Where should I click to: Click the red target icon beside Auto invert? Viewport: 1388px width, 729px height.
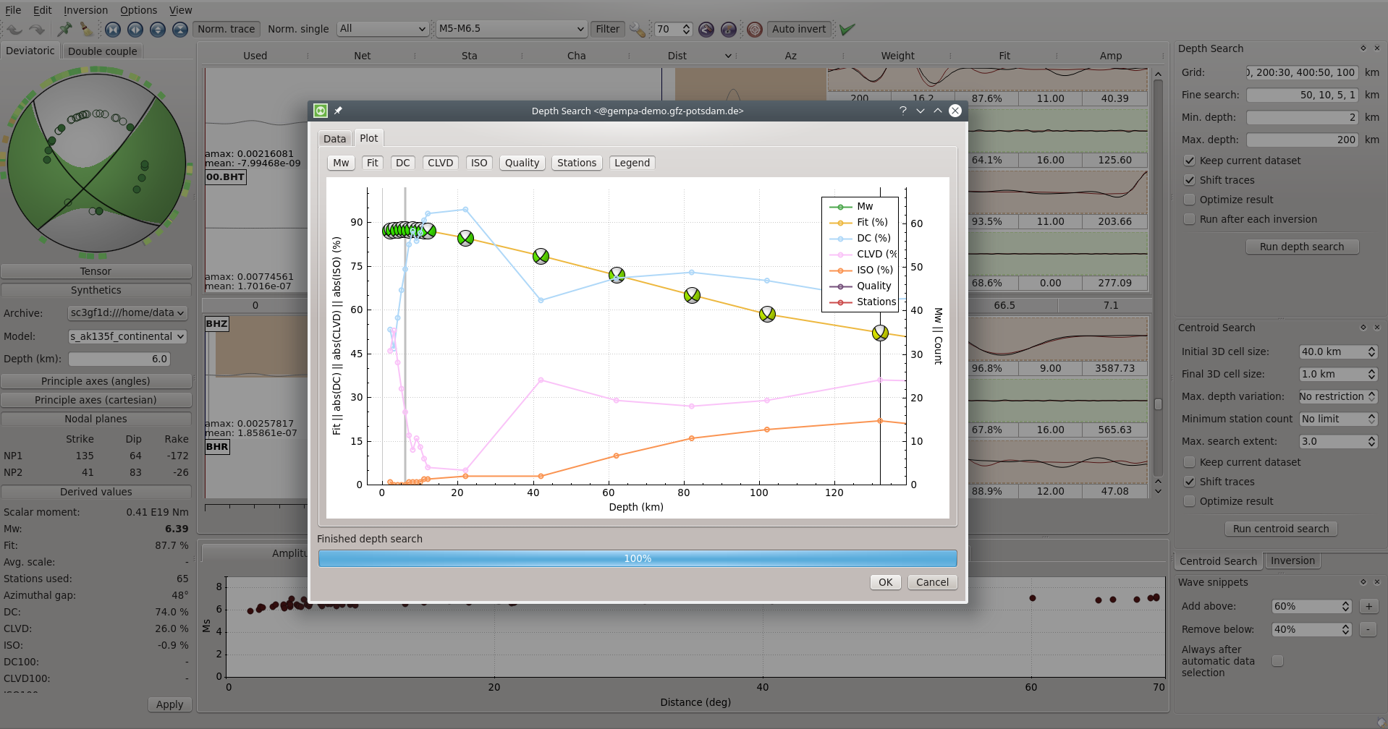[755, 29]
